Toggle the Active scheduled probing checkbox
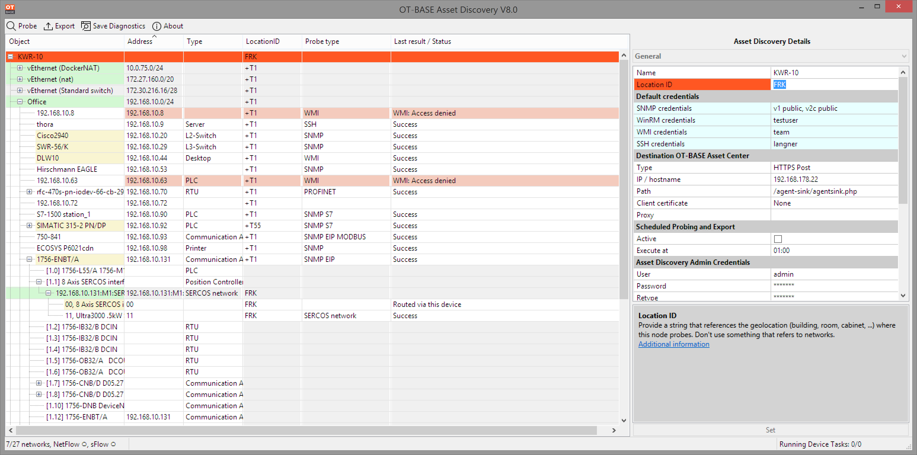The image size is (917, 455). pos(778,239)
